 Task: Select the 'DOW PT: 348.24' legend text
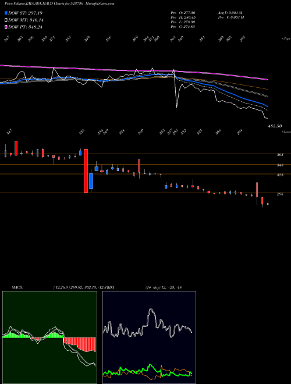click(x=25, y=27)
